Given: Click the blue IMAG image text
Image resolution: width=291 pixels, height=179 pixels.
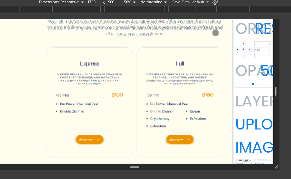Looking at the screenshot, I should 254,148.
